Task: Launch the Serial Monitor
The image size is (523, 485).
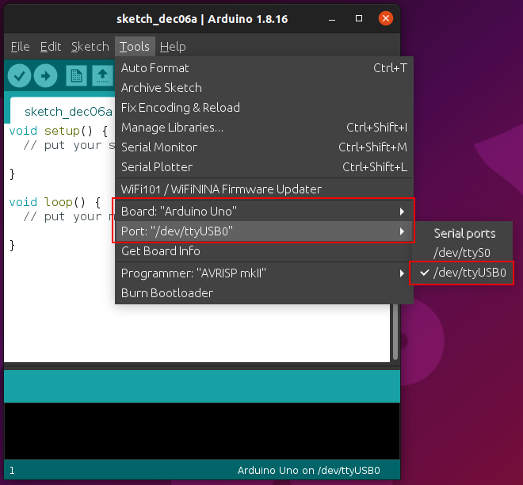Action: [264, 147]
